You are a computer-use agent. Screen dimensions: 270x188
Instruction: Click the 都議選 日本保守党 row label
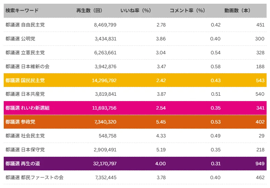click(x=25, y=150)
